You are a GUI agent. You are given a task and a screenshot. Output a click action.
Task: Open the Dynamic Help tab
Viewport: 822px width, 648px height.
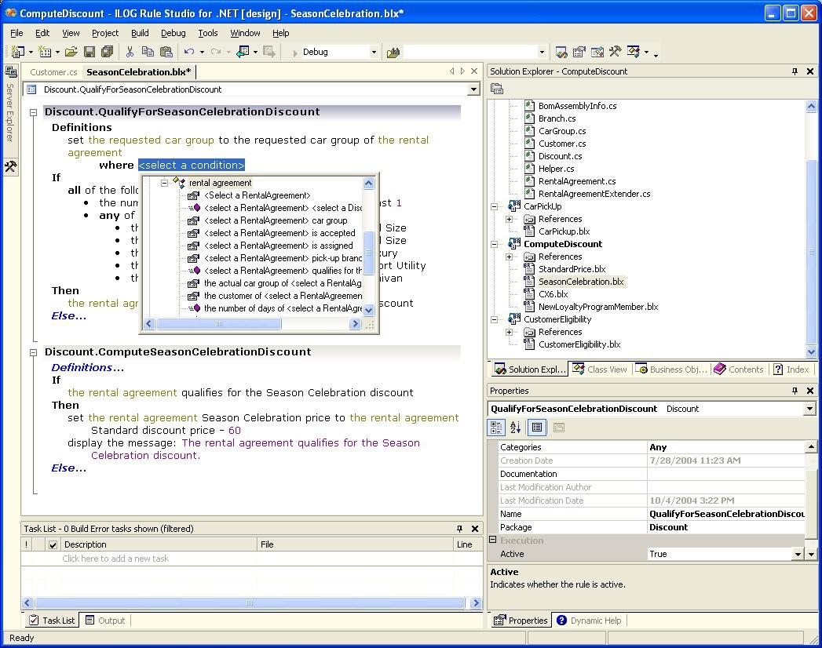pos(590,621)
